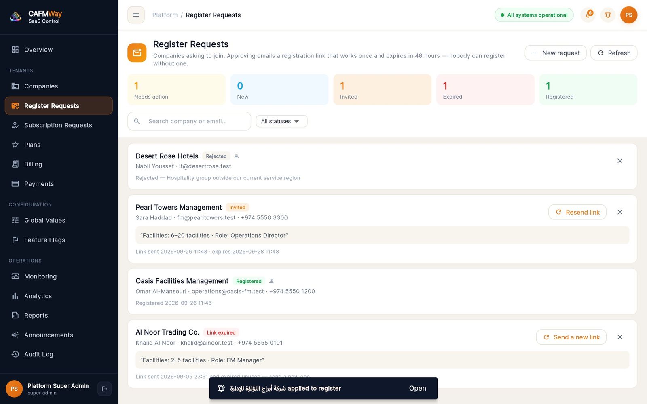Screen dimensions: 647x404
Task: Click the Global Values sliders icon
Action: (15, 220)
